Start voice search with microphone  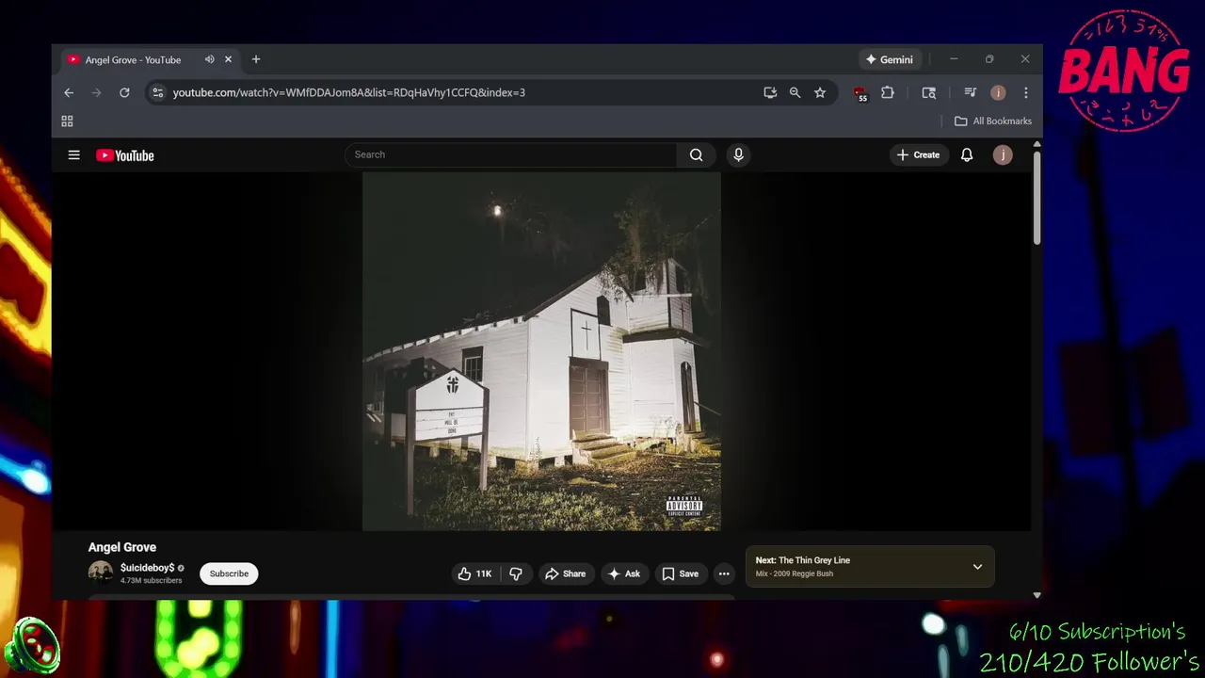pyautogui.click(x=738, y=154)
